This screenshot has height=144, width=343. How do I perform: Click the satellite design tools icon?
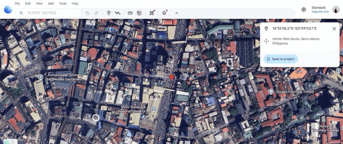(x=152, y=13)
